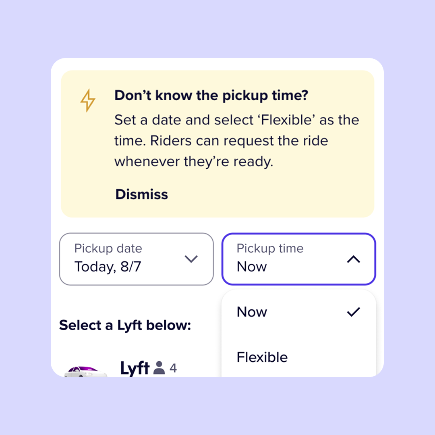
Task: Click the Pickup date chevron down arrow
Action: [x=191, y=259]
